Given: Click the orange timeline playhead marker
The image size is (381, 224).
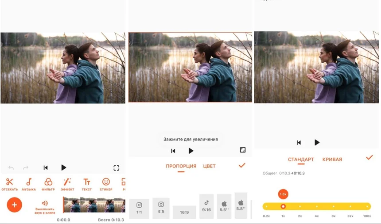Looking at the screenshot, I should click(63, 205).
